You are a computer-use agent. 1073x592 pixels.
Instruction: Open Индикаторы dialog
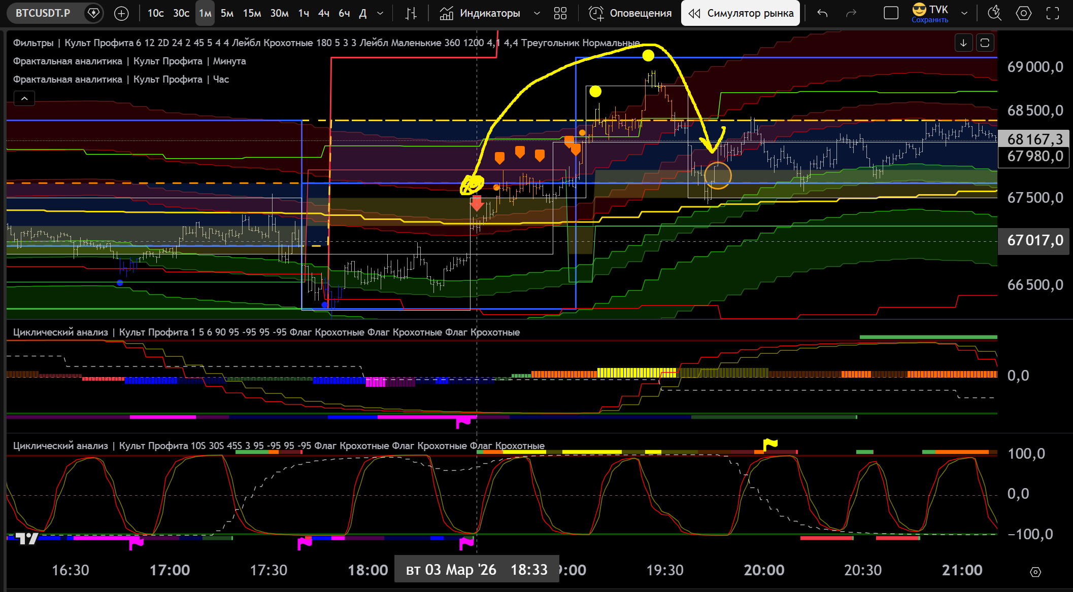[480, 13]
